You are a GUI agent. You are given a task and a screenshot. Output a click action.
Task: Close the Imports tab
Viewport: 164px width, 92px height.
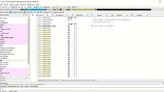[127, 15]
